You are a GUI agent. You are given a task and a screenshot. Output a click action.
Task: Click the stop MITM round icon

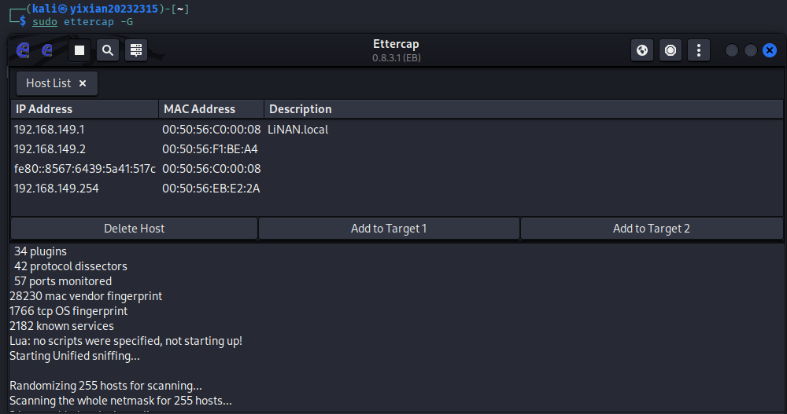671,50
